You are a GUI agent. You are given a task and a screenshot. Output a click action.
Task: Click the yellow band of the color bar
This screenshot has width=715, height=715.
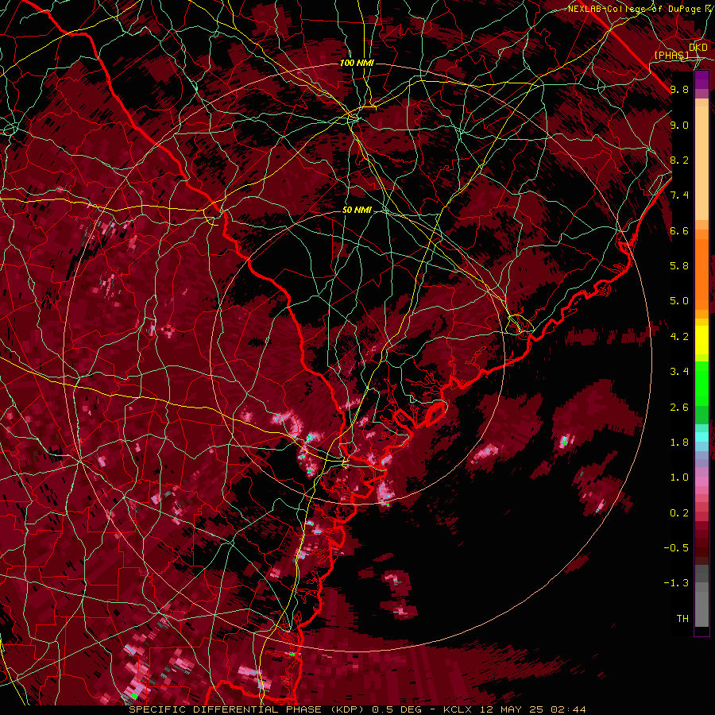pos(701,340)
